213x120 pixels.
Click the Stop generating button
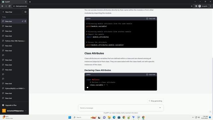tap(155, 101)
